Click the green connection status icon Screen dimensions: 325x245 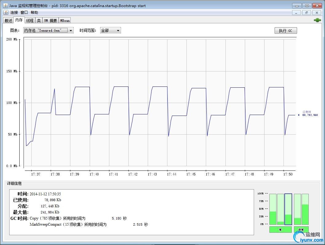coord(317,20)
